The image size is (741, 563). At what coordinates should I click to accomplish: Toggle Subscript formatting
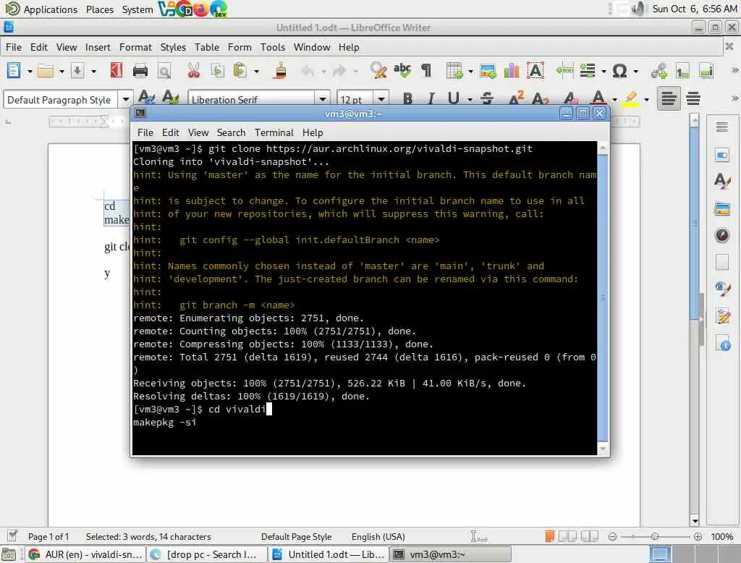540,98
